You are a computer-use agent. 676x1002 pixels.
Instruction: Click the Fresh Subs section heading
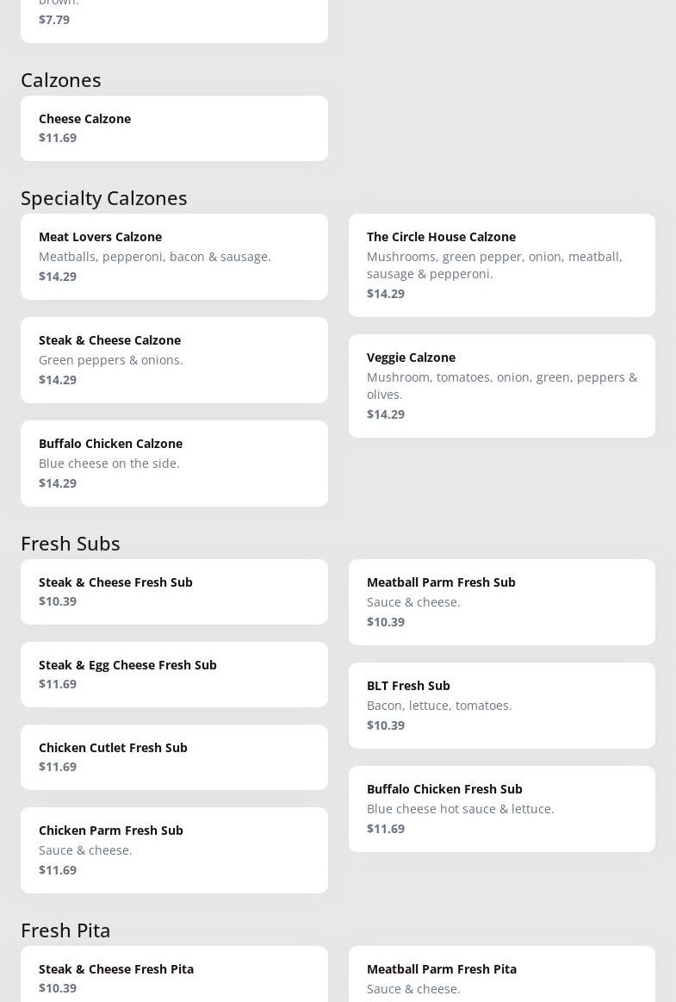[71, 544]
